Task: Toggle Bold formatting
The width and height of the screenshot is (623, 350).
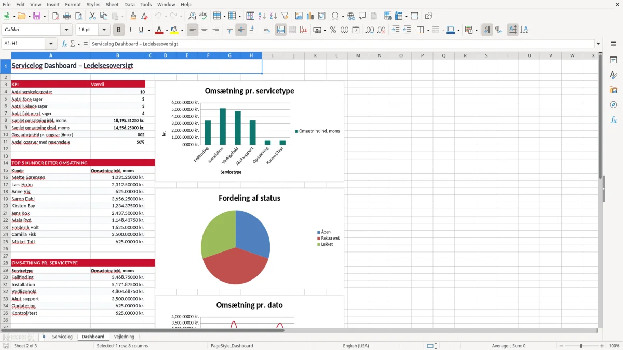Action: 119,30
